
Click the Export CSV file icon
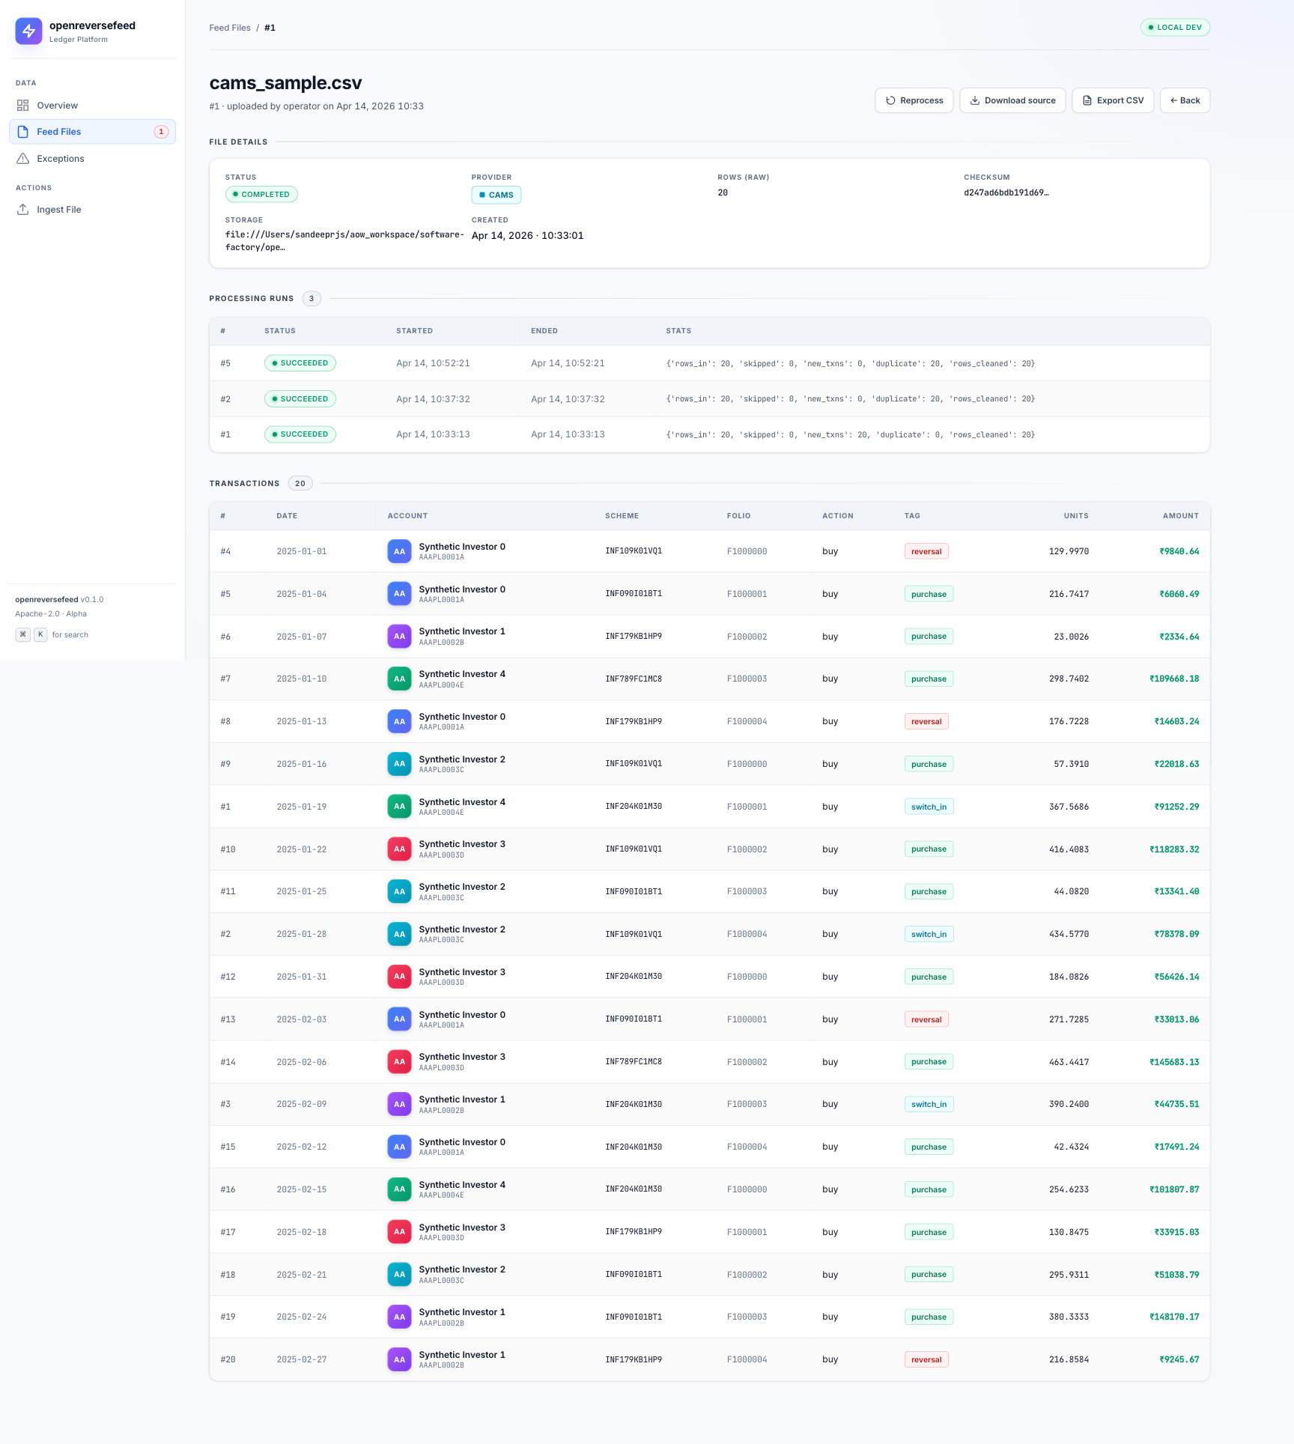1087,100
